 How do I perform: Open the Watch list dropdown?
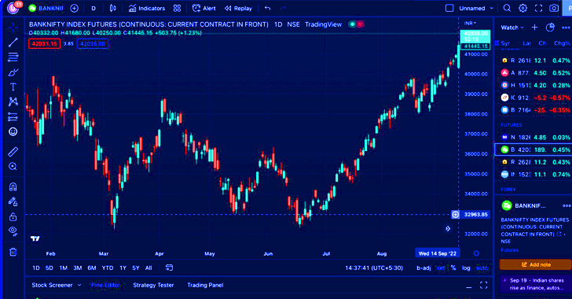coord(512,28)
